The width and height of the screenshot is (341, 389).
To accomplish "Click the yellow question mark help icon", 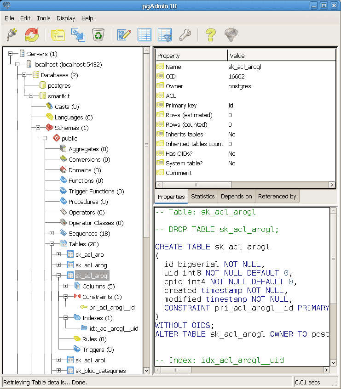I will click(210, 34).
